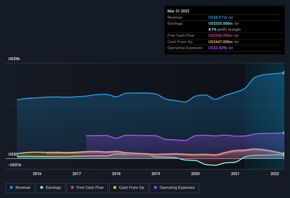
Task: Toggle the Revenue legend button
Action: (x=20, y=188)
